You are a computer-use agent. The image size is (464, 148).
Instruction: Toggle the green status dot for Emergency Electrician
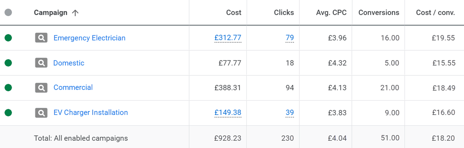click(x=8, y=38)
